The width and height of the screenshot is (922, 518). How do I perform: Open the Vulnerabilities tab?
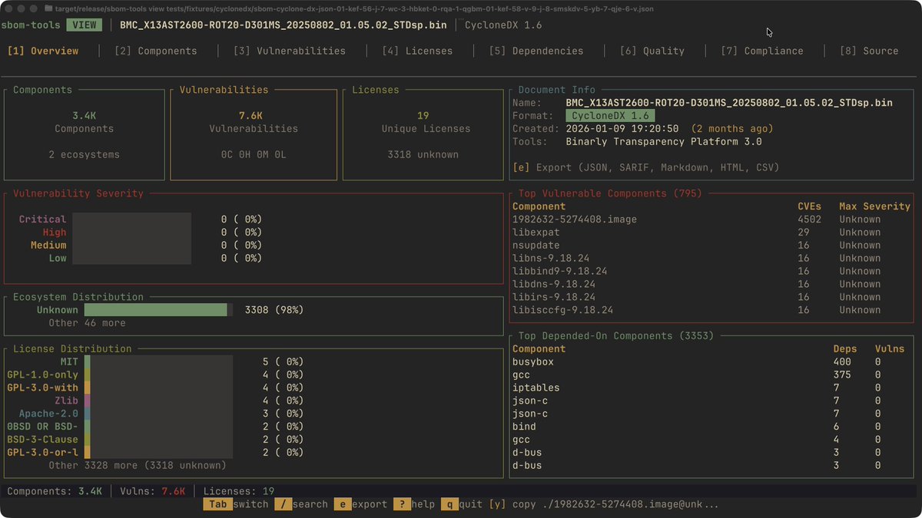[290, 51]
